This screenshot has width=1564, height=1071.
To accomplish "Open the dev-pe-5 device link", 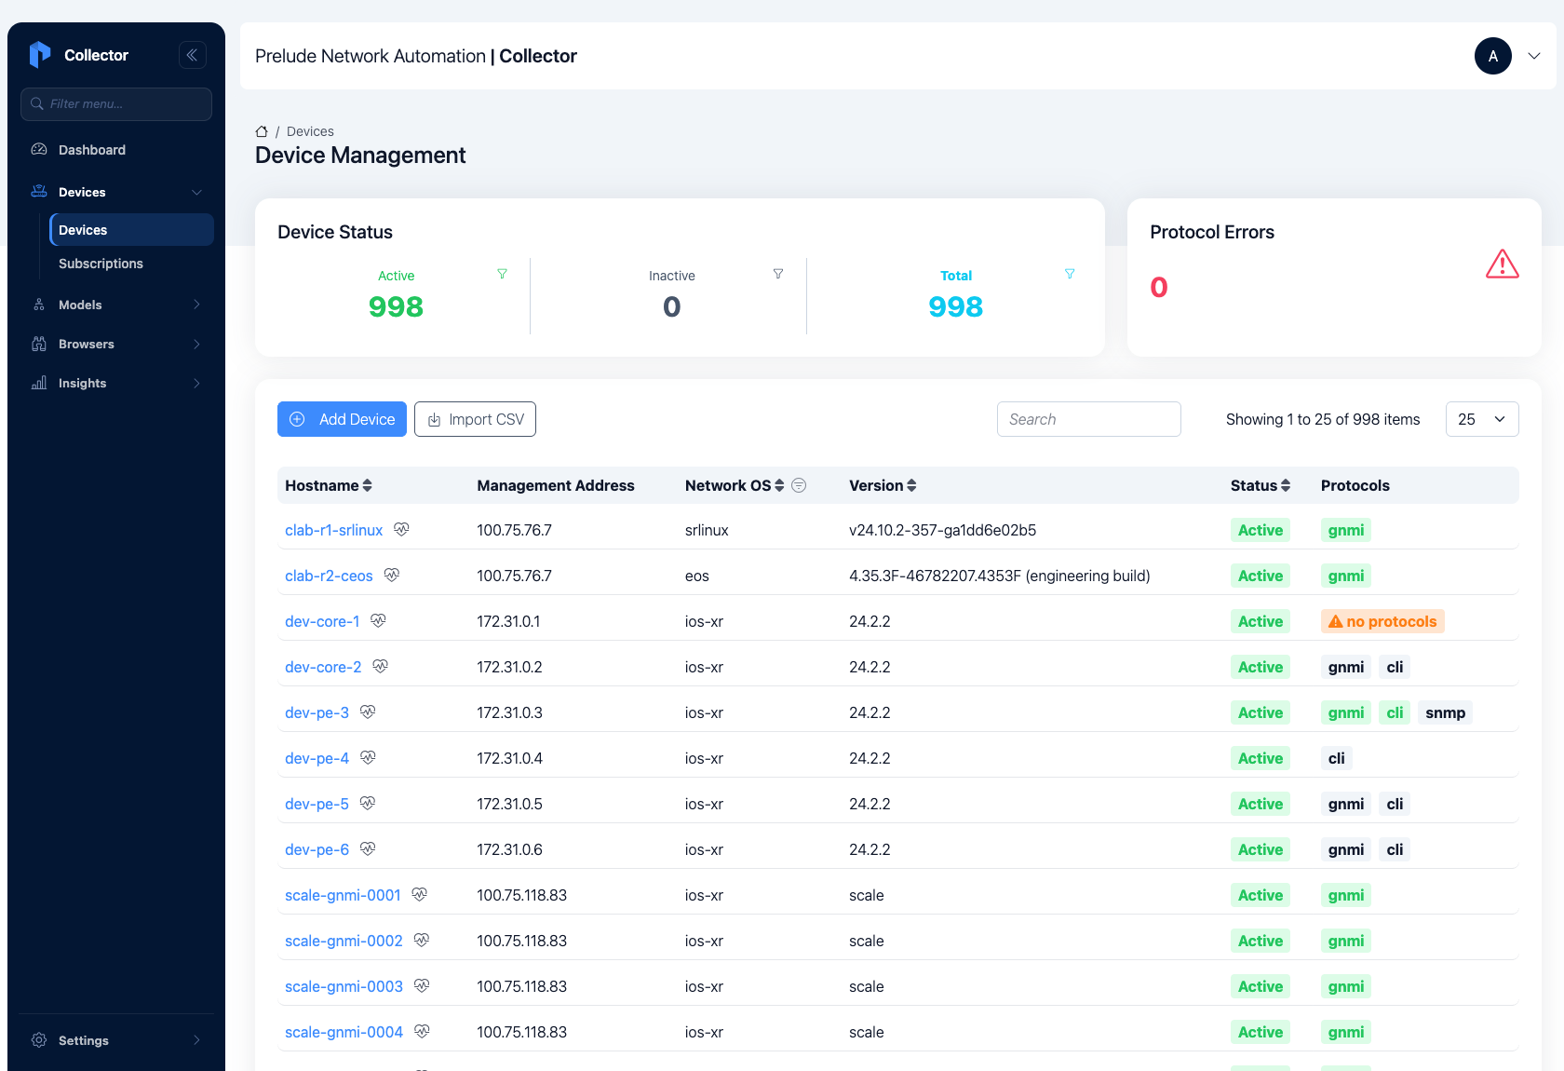I will 317,804.
